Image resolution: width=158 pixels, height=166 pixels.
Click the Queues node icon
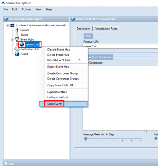(17, 30)
